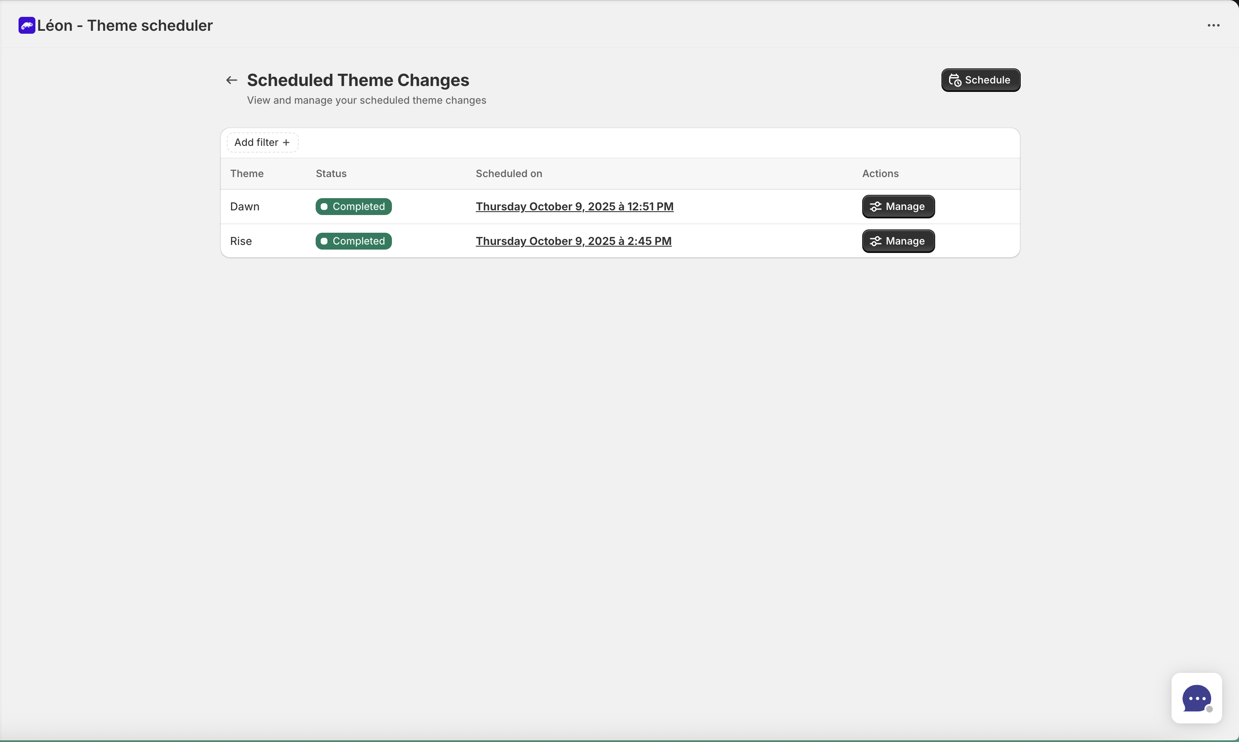The image size is (1239, 742).
Task: Click Manage for the Rise theme
Action: coord(898,241)
